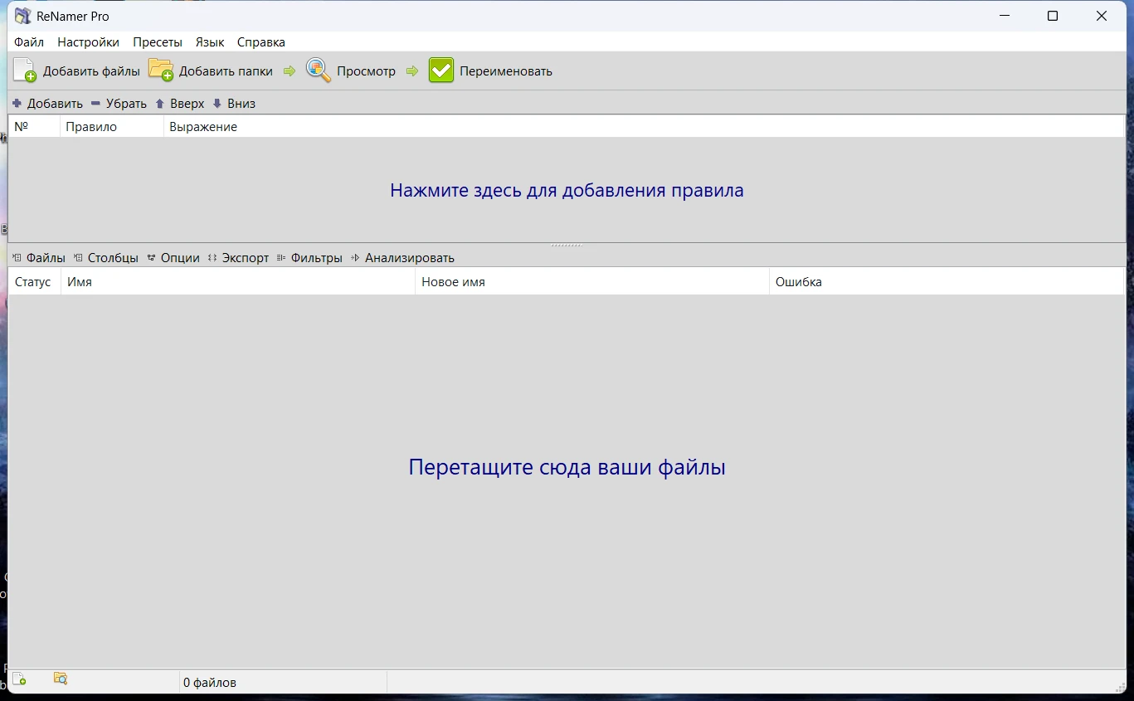Click Анализировать button
Image resolution: width=1134 pixels, height=701 pixels.
click(403, 258)
